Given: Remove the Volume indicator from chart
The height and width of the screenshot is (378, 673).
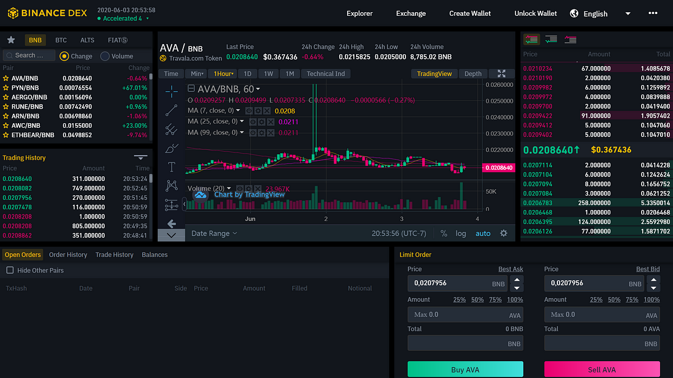Looking at the screenshot, I should pyautogui.click(x=258, y=189).
